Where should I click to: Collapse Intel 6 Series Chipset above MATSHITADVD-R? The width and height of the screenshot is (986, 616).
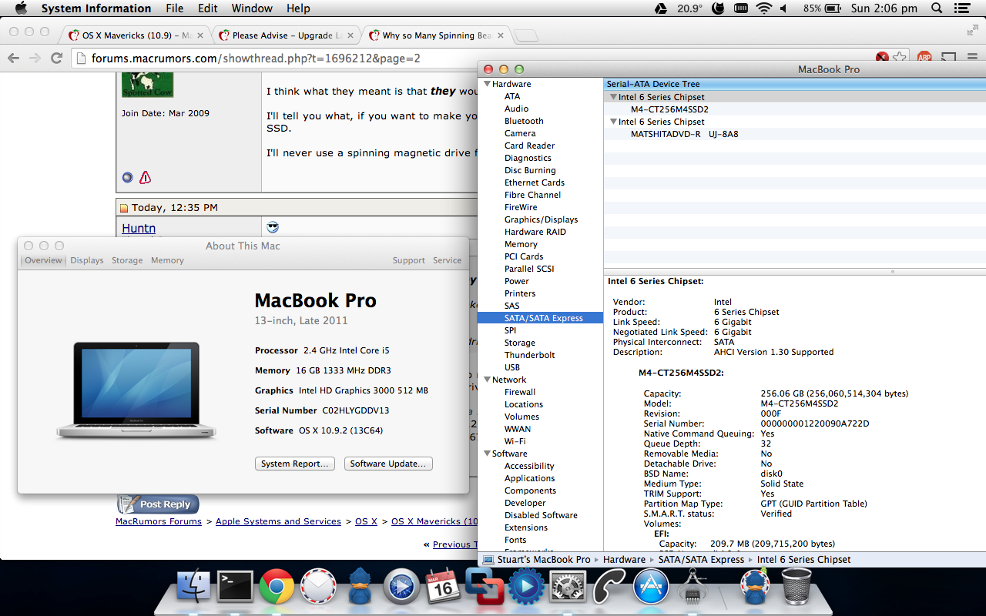613,122
